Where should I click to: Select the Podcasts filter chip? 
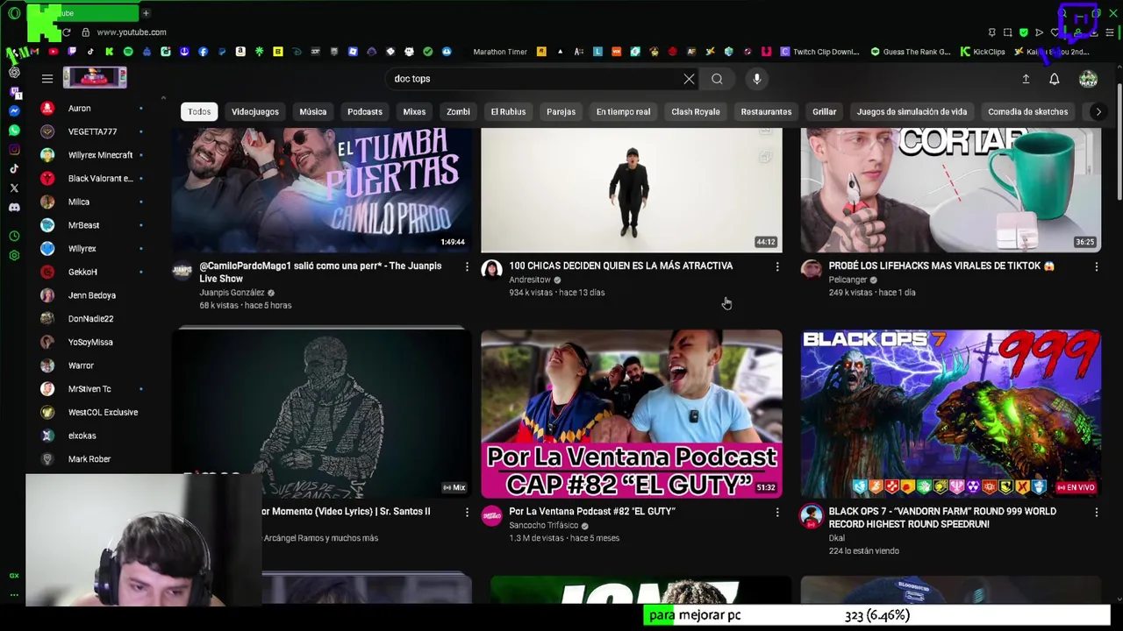[x=365, y=111]
